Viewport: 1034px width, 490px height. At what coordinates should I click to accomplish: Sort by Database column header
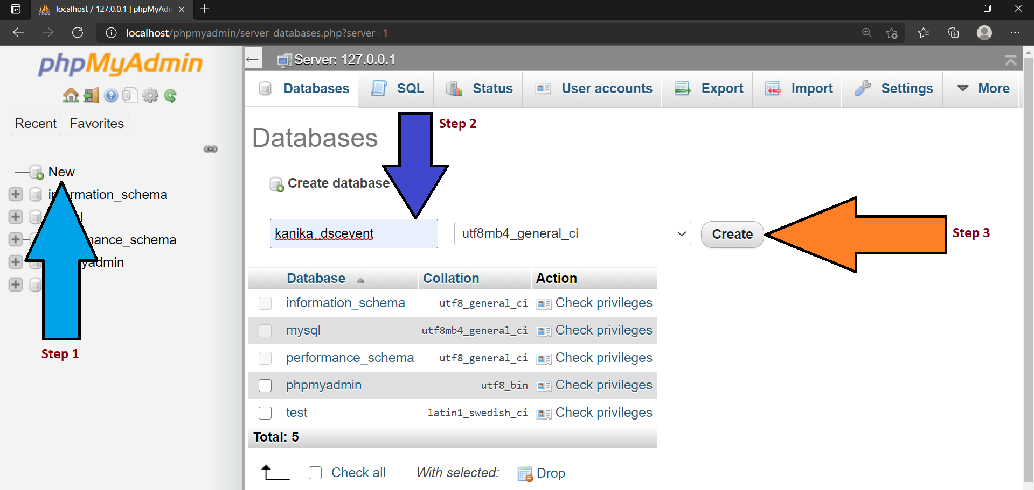coord(316,279)
